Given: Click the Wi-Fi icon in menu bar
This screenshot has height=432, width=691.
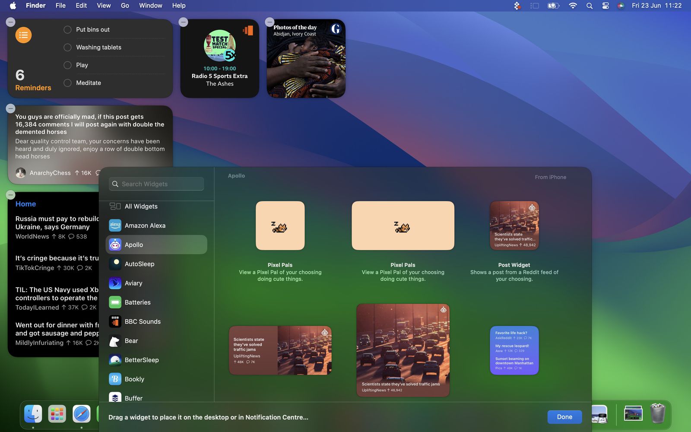Looking at the screenshot, I should point(573,6).
